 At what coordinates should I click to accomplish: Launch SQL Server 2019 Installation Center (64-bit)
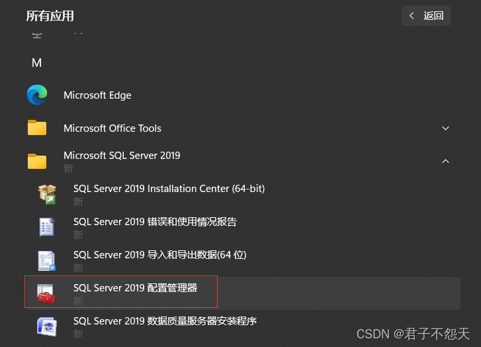click(169, 189)
